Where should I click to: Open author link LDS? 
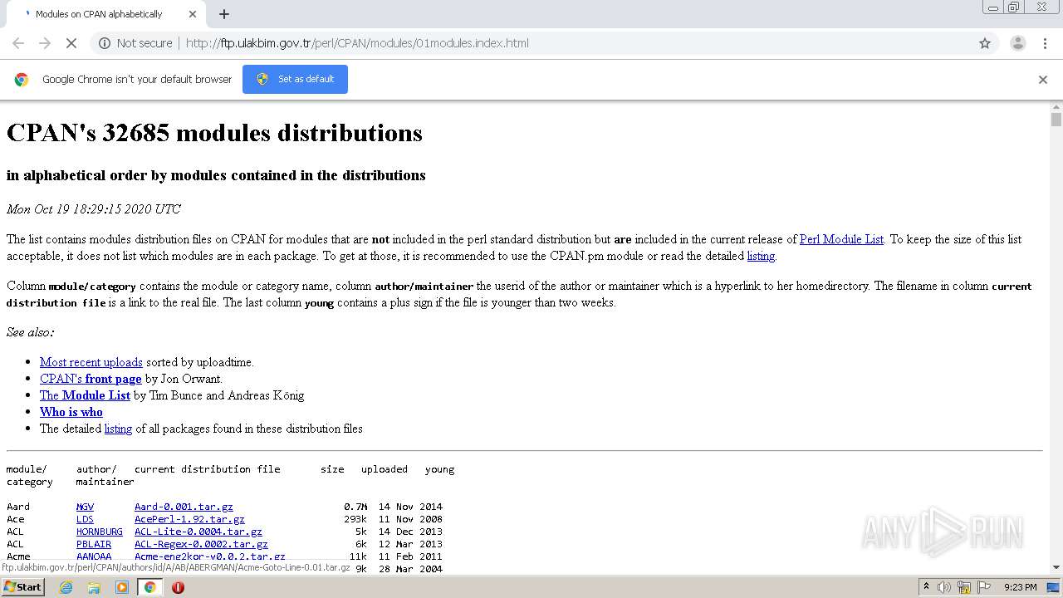click(x=85, y=519)
